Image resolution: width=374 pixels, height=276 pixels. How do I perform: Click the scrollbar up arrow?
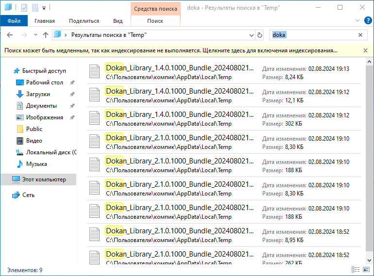click(369, 62)
